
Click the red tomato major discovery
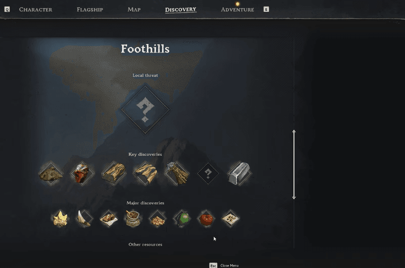(206, 218)
